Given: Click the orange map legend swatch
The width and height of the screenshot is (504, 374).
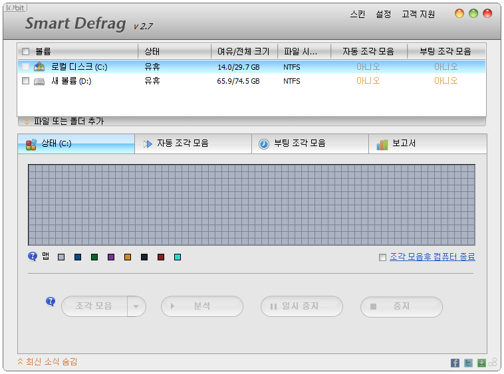Looking at the screenshot, I should (x=128, y=257).
